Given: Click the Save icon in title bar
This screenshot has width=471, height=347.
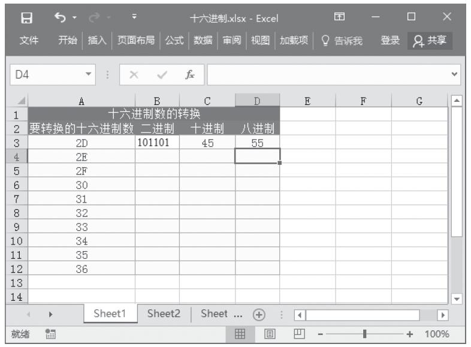Looking at the screenshot, I should (26, 18).
